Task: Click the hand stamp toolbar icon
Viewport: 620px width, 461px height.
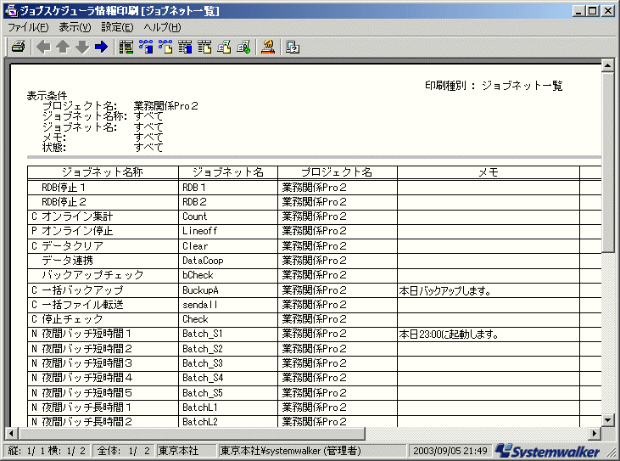Action: click(x=268, y=47)
